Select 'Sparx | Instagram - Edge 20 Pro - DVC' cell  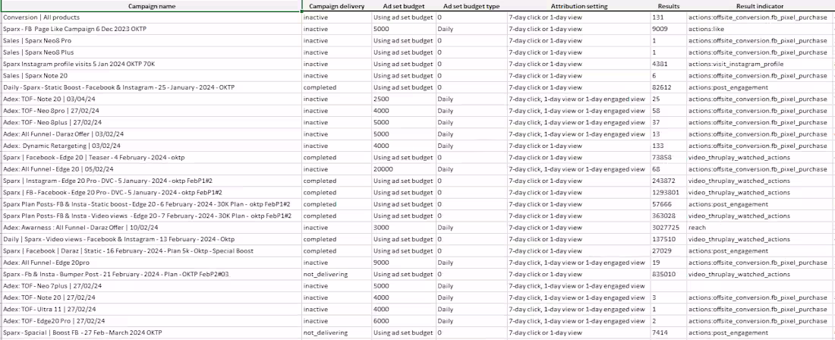[151, 181]
